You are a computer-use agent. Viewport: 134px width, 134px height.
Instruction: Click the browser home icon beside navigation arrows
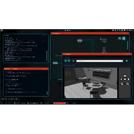[x=73, y=61]
